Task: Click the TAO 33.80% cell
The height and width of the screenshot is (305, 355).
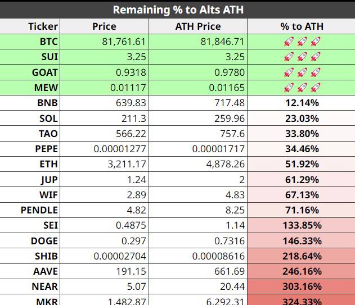Action: (x=302, y=134)
